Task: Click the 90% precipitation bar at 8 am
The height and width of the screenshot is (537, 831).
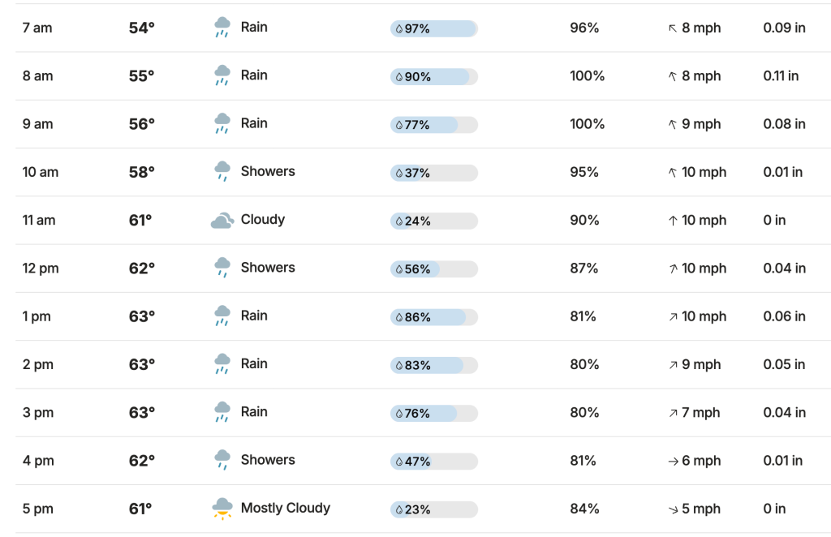Action: coord(434,77)
